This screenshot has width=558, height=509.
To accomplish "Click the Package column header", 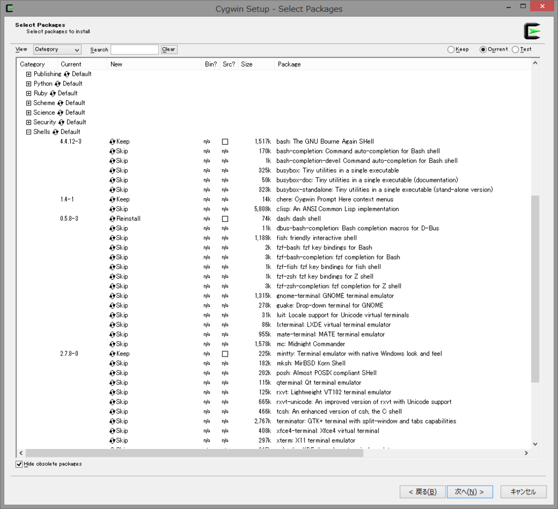I will [x=402, y=64].
